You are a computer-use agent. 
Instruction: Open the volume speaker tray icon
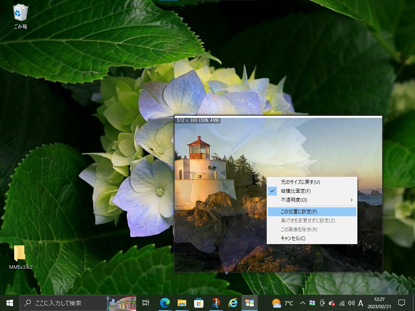pyautogui.click(x=351, y=303)
